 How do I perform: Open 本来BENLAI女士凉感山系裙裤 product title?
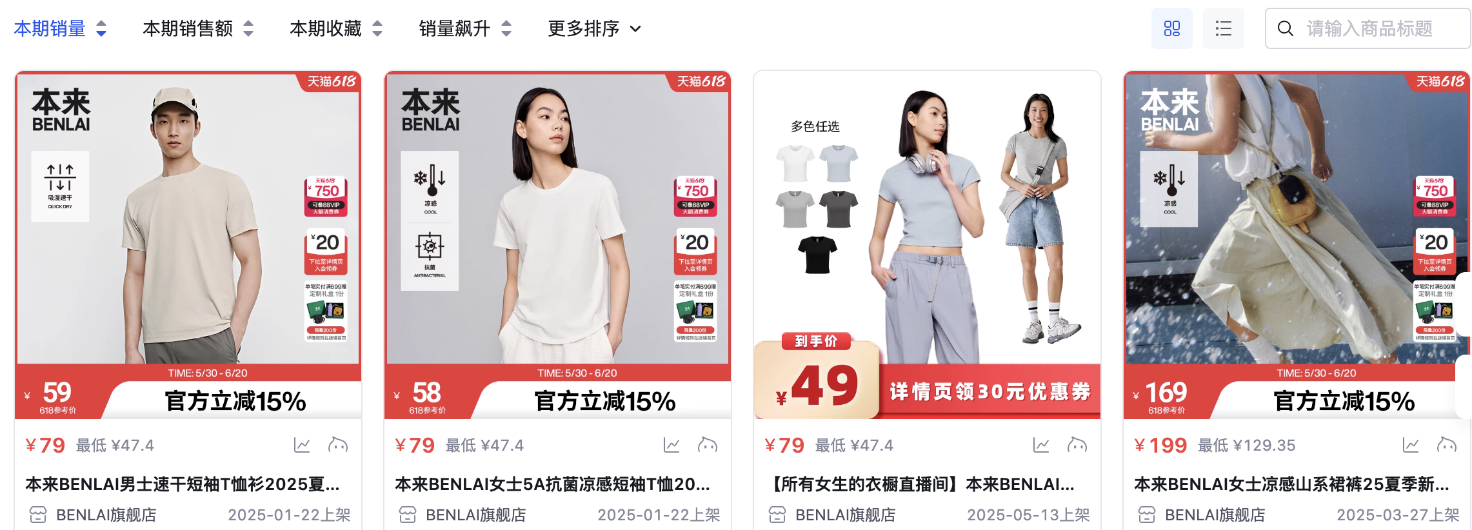tap(1292, 484)
